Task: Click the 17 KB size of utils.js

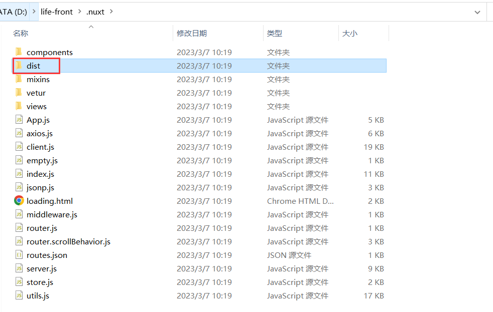Action: [x=374, y=295]
